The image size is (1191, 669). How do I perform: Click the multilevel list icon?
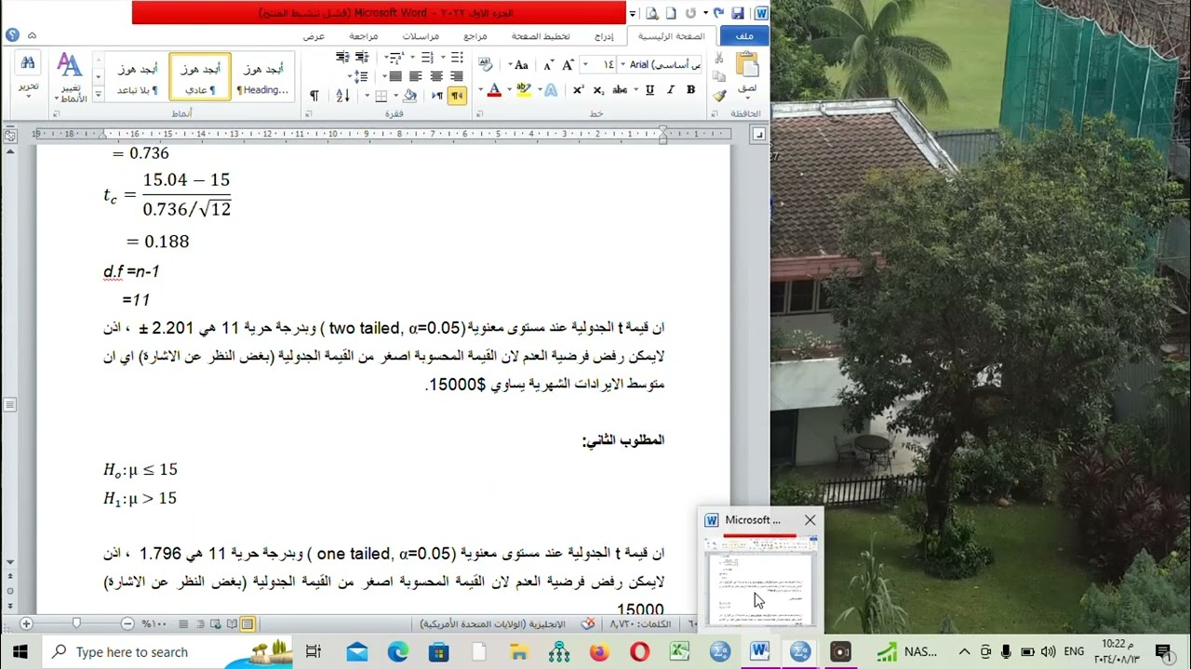(x=398, y=57)
